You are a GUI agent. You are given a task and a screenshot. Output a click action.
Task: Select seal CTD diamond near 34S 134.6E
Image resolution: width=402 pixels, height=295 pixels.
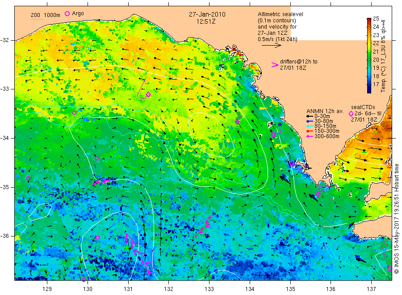coord(273,135)
